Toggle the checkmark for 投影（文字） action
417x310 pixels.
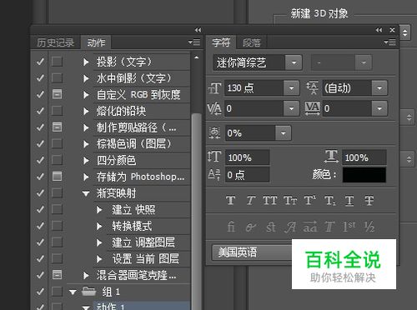(40, 62)
